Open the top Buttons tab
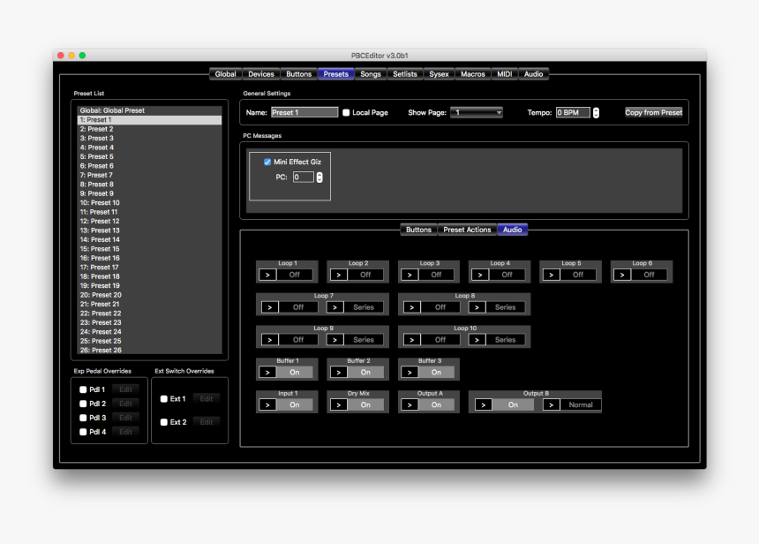 (x=298, y=74)
